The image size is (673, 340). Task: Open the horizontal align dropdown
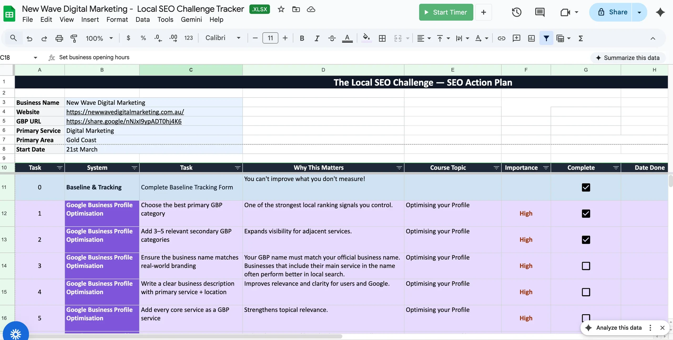point(424,38)
